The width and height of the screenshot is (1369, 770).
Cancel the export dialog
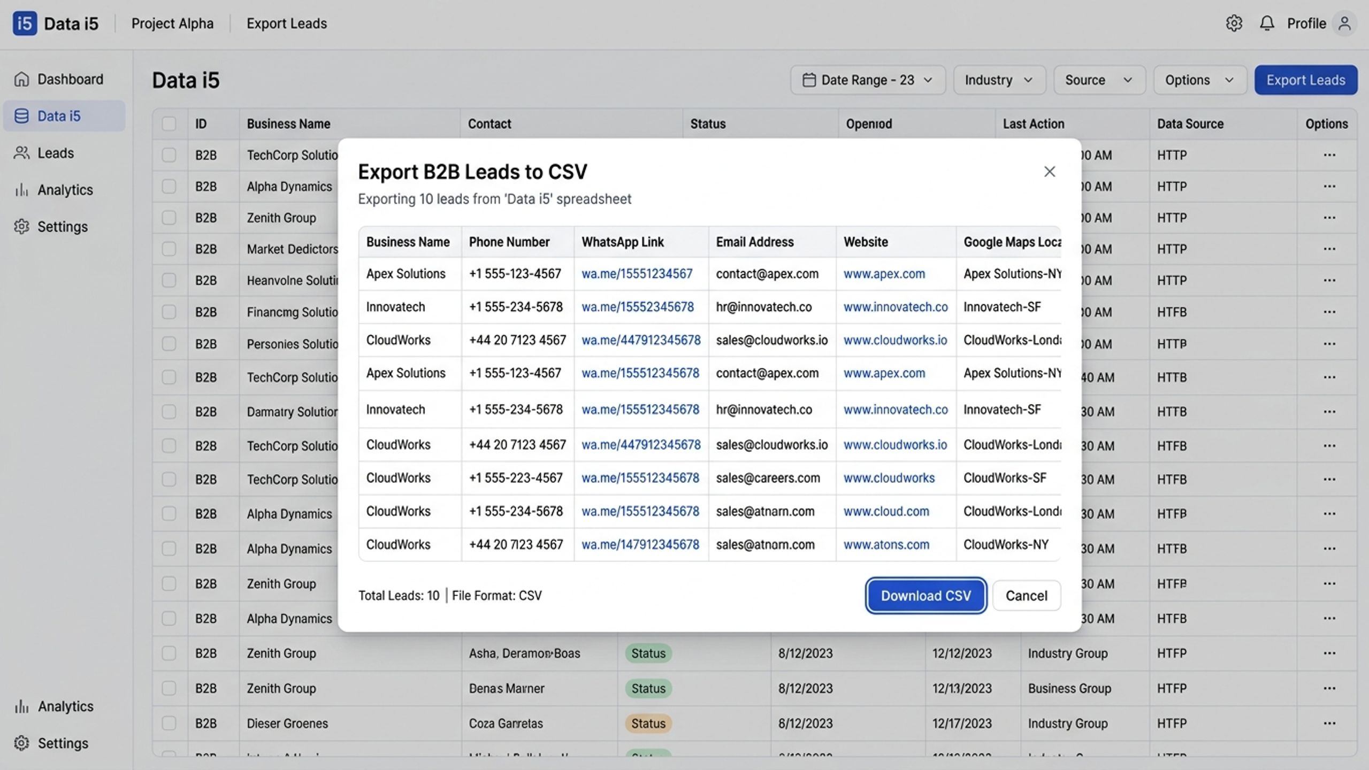coord(1026,596)
